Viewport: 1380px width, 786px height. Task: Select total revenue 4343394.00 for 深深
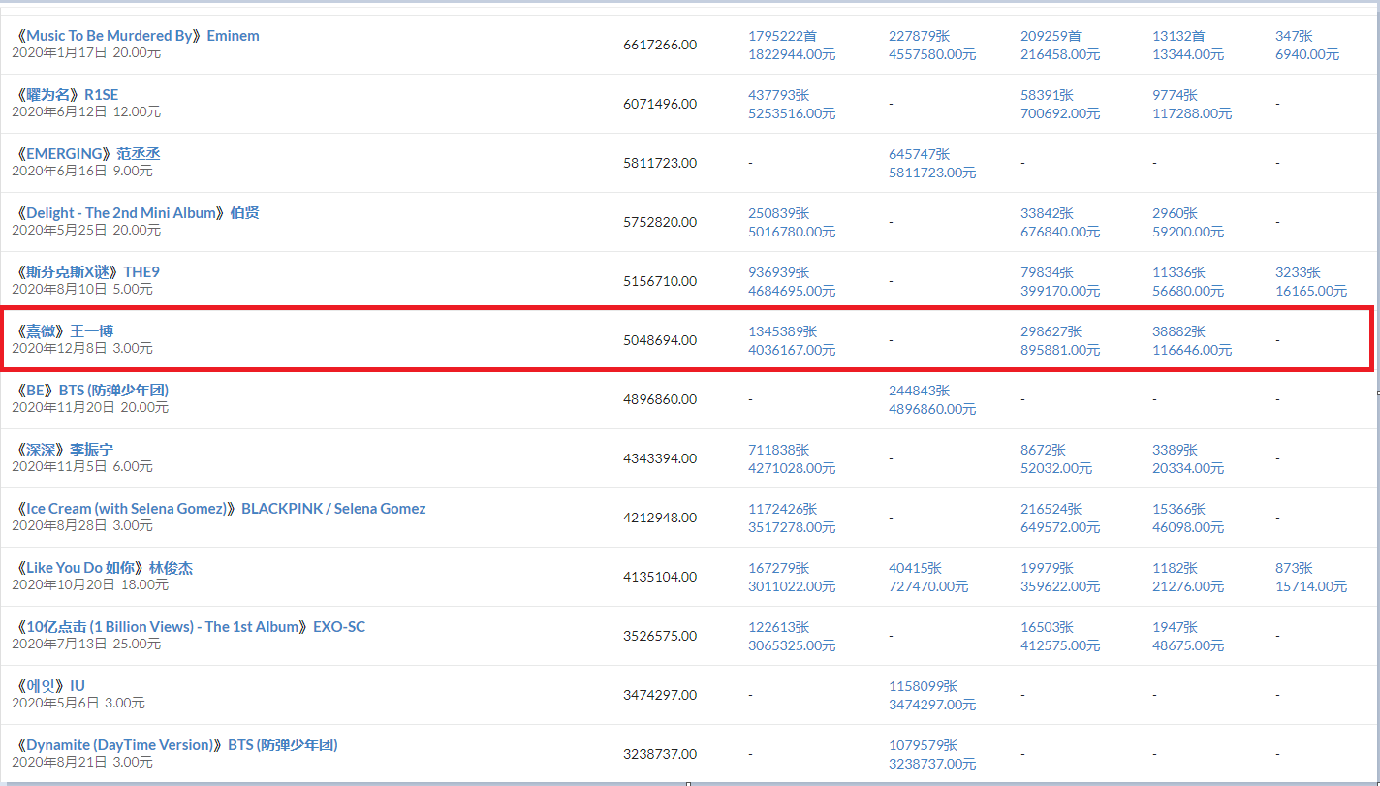pyautogui.click(x=660, y=459)
